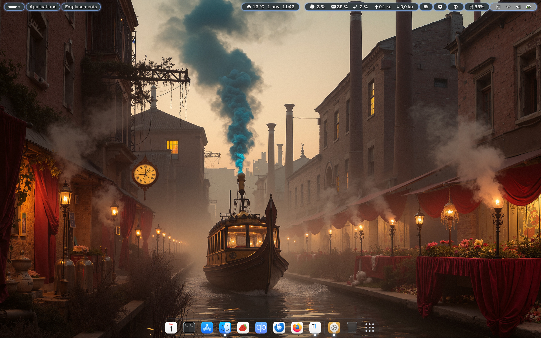This screenshot has width=541, height=338.
Task: Click the Wi-Fi status icon
Action: pyautogui.click(x=508, y=7)
